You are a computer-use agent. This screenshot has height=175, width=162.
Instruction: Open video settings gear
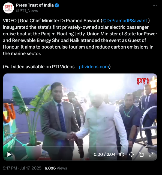[x=131, y=155]
